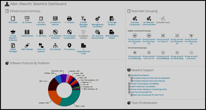Open Seen but unscanned IPs with Ports
The width and height of the screenshot is (206, 110).
coord(148,95)
